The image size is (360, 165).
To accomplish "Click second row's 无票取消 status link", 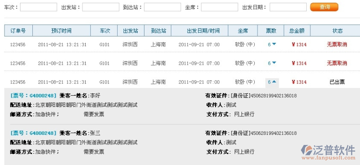I will point(337,63).
